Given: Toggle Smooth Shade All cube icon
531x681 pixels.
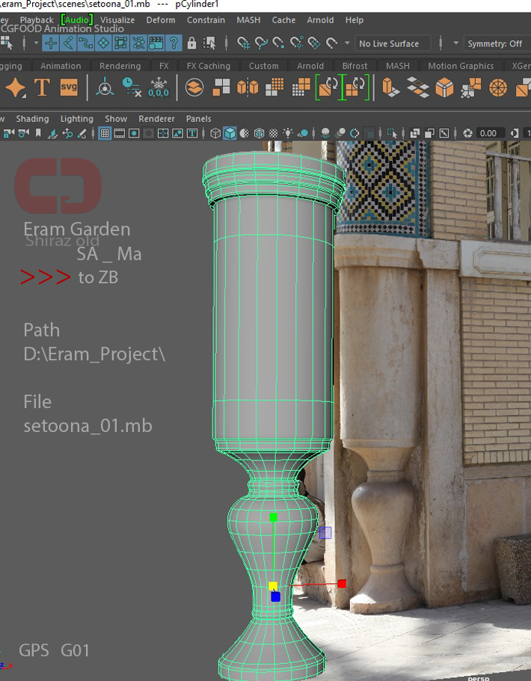Looking at the screenshot, I should 230,133.
